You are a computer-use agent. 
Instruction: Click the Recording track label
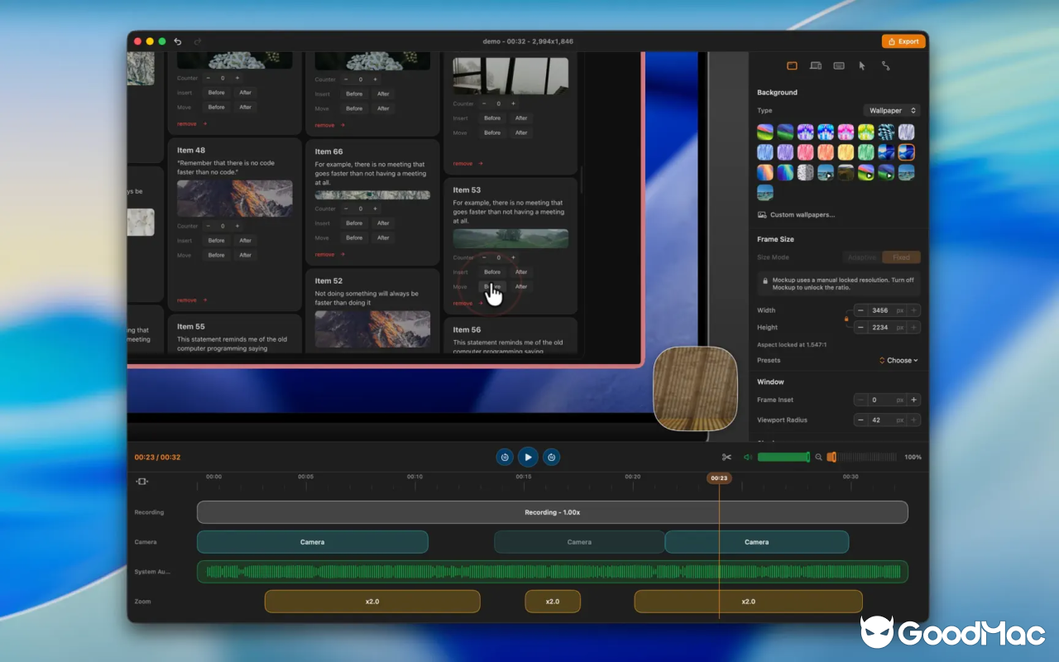click(150, 512)
